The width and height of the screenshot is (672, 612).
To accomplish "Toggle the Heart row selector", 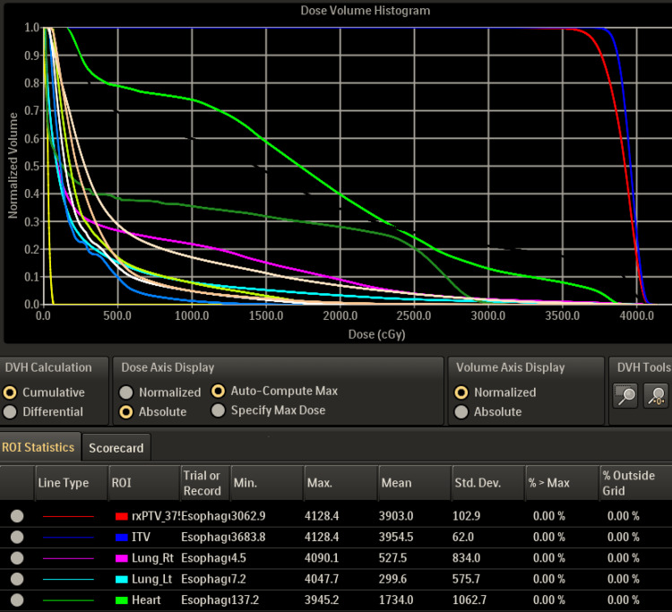I will [x=17, y=600].
